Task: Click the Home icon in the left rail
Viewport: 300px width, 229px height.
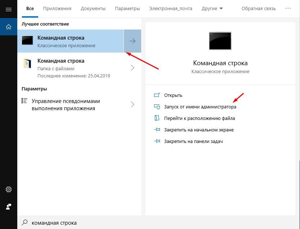Action: [x=8, y=26]
